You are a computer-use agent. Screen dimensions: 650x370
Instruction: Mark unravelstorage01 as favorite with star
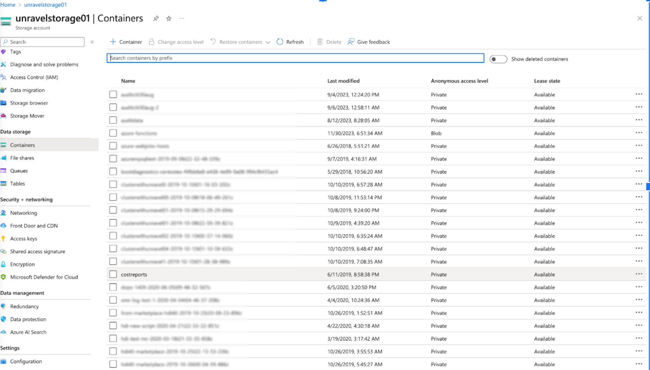point(169,18)
